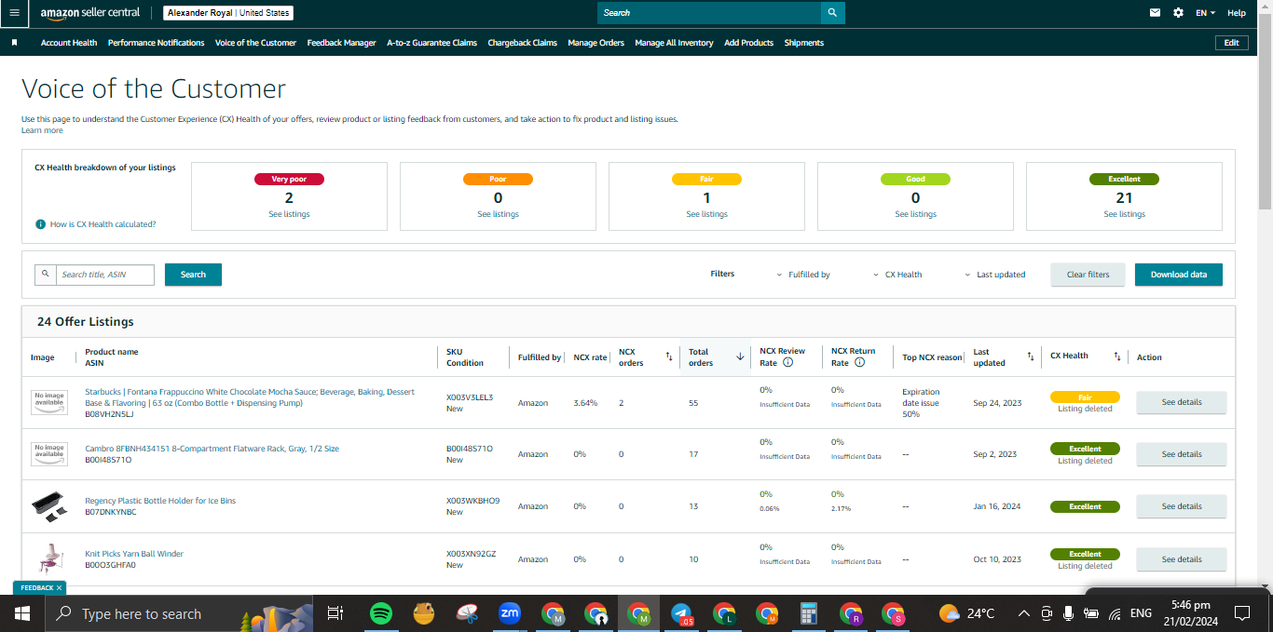Viewport: 1273px width, 632px height.
Task: Open Spotify from the taskbar
Action: point(381,613)
